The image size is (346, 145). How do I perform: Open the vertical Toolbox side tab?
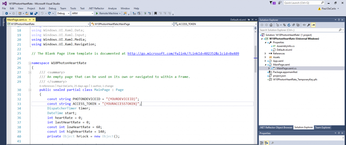coord(3,22)
